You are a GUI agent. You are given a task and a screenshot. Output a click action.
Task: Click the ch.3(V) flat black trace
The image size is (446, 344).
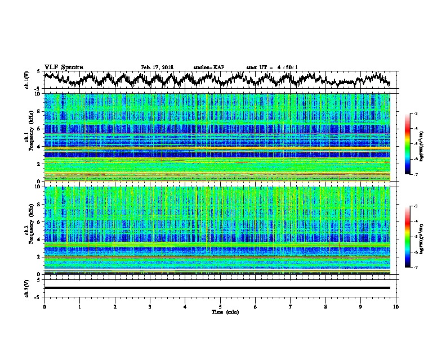pyautogui.click(x=217, y=288)
